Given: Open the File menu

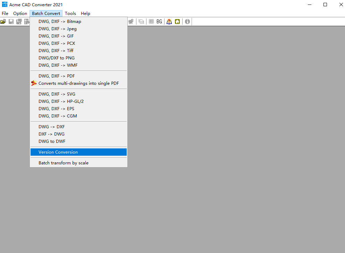Looking at the screenshot, I should coord(5,14).
